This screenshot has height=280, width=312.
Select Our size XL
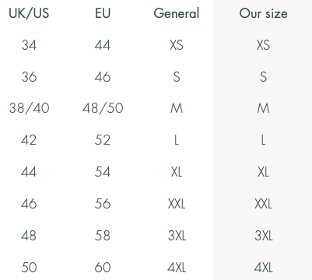(x=263, y=172)
